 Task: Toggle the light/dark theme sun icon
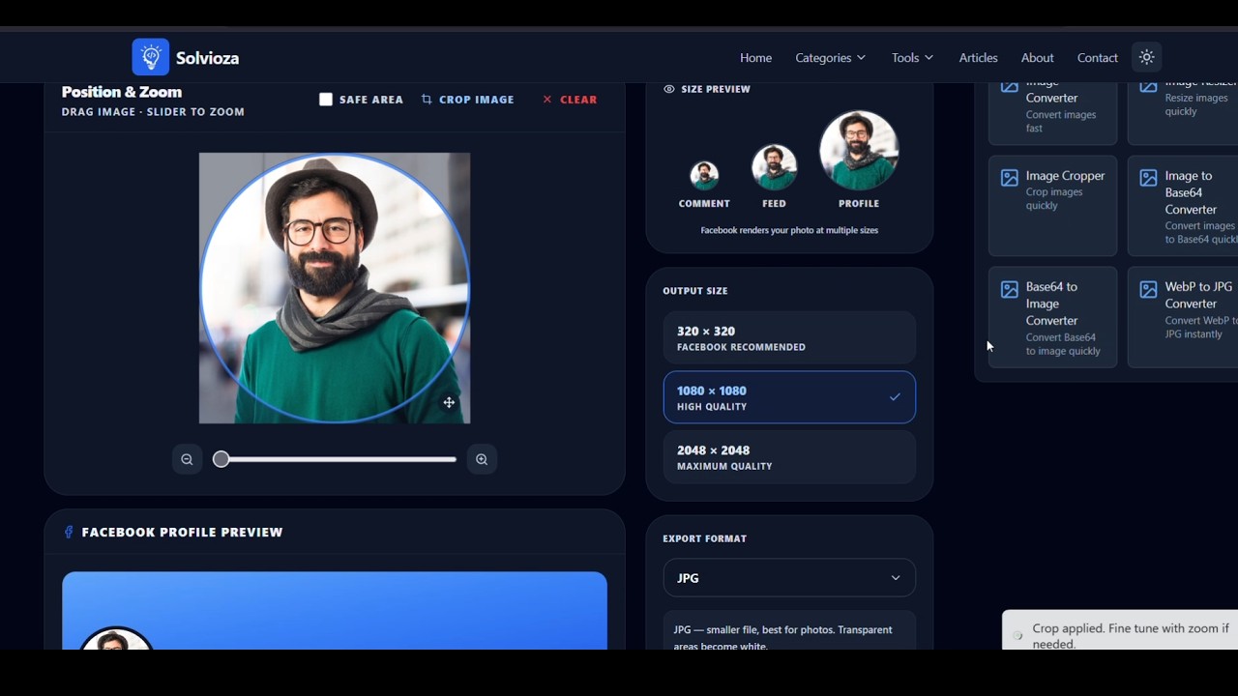point(1146,57)
